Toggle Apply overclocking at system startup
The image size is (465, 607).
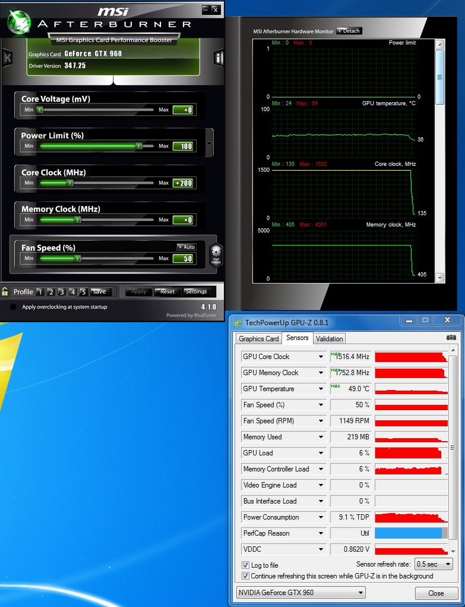13,307
